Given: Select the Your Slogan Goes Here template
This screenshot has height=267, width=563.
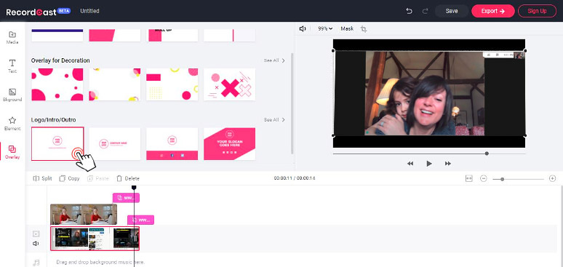Looking at the screenshot, I should [229, 144].
